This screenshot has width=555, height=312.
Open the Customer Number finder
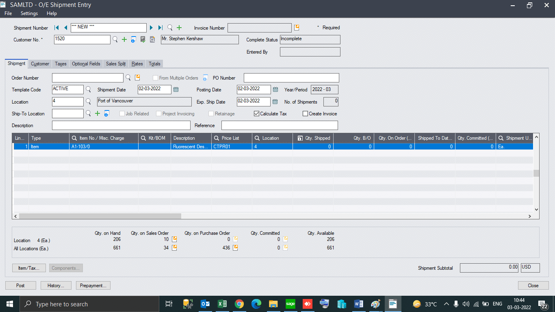[x=116, y=39]
